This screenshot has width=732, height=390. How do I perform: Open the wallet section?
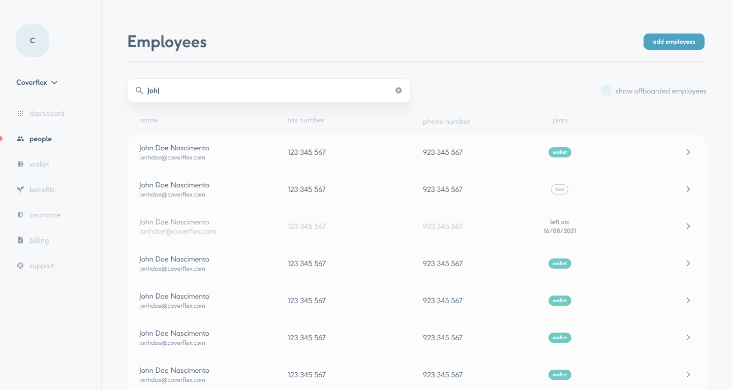pyautogui.click(x=20, y=164)
